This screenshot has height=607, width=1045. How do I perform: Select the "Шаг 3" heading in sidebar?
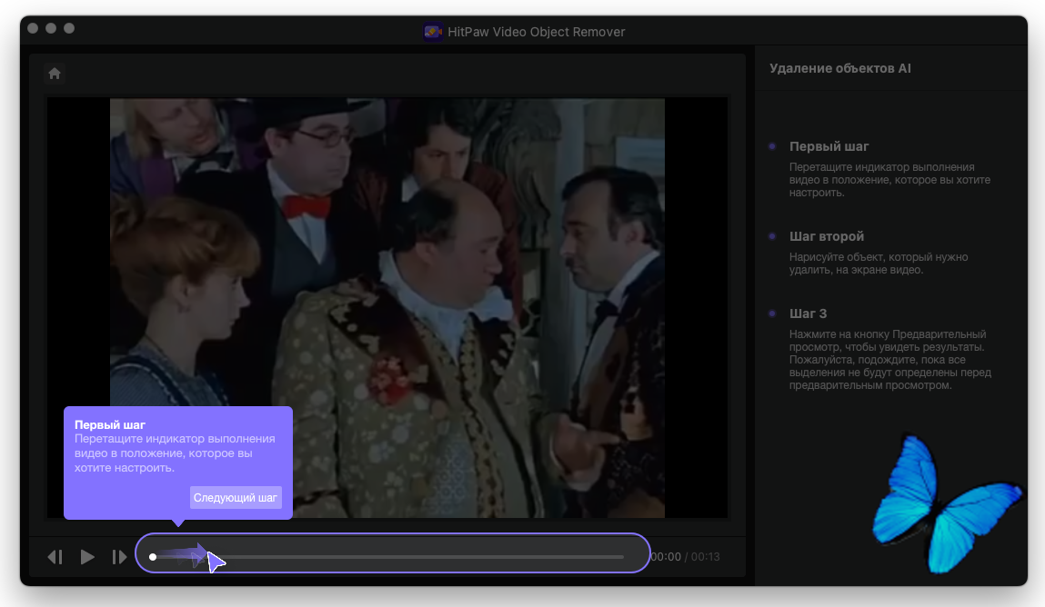tap(808, 313)
